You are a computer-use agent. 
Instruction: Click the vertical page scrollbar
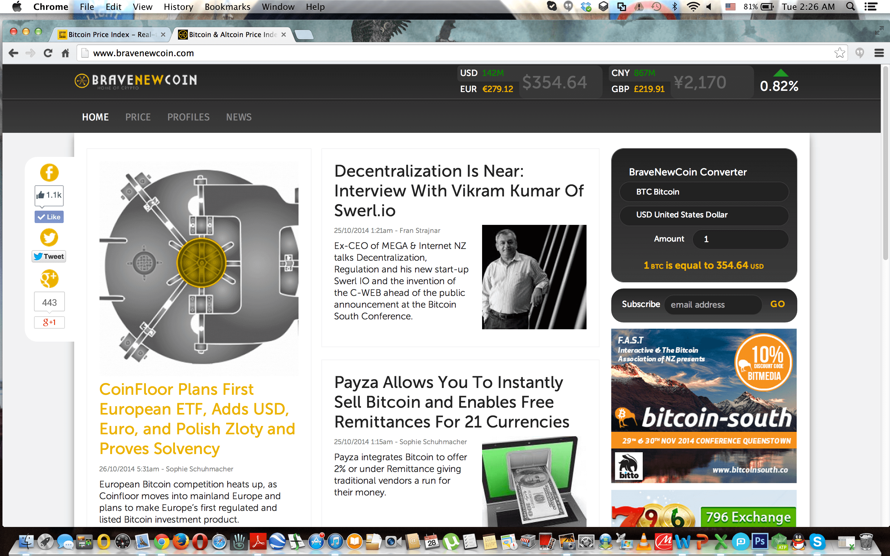point(885,163)
